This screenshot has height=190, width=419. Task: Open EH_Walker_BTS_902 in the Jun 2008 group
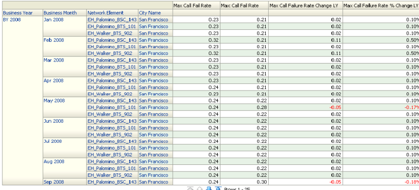coord(110,135)
